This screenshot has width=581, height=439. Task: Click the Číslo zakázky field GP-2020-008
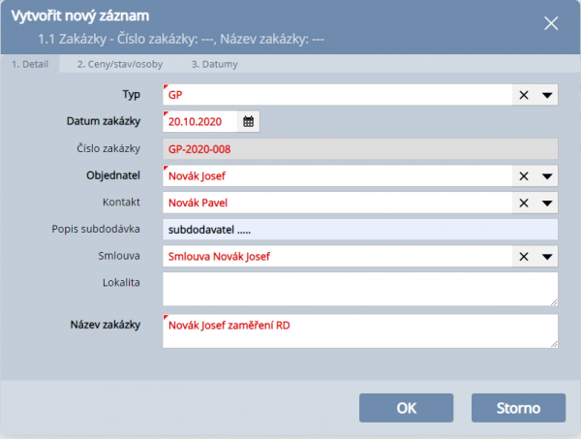click(x=360, y=149)
